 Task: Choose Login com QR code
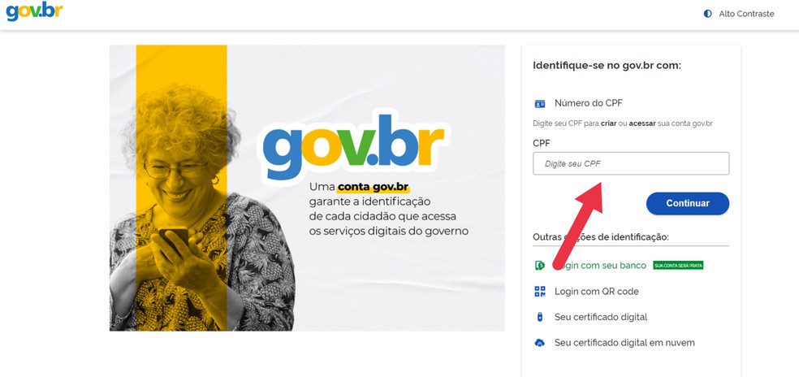596,292
